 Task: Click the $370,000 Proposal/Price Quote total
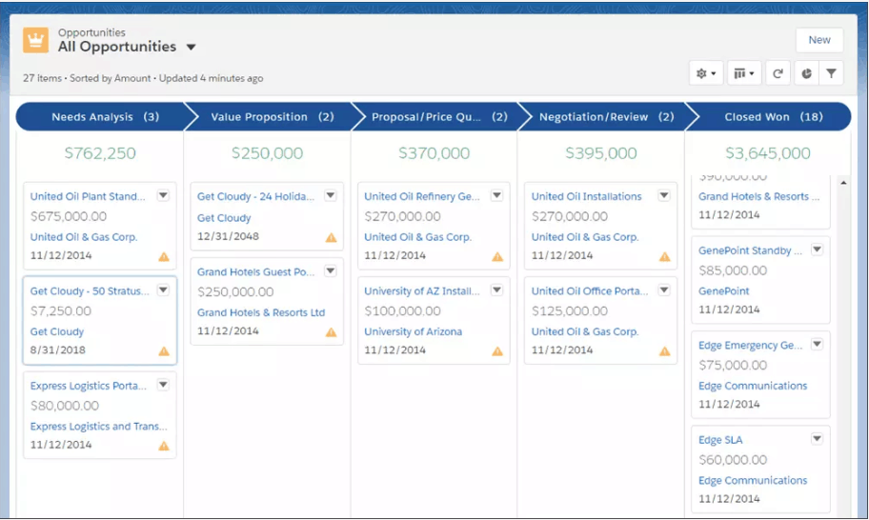[x=434, y=152]
